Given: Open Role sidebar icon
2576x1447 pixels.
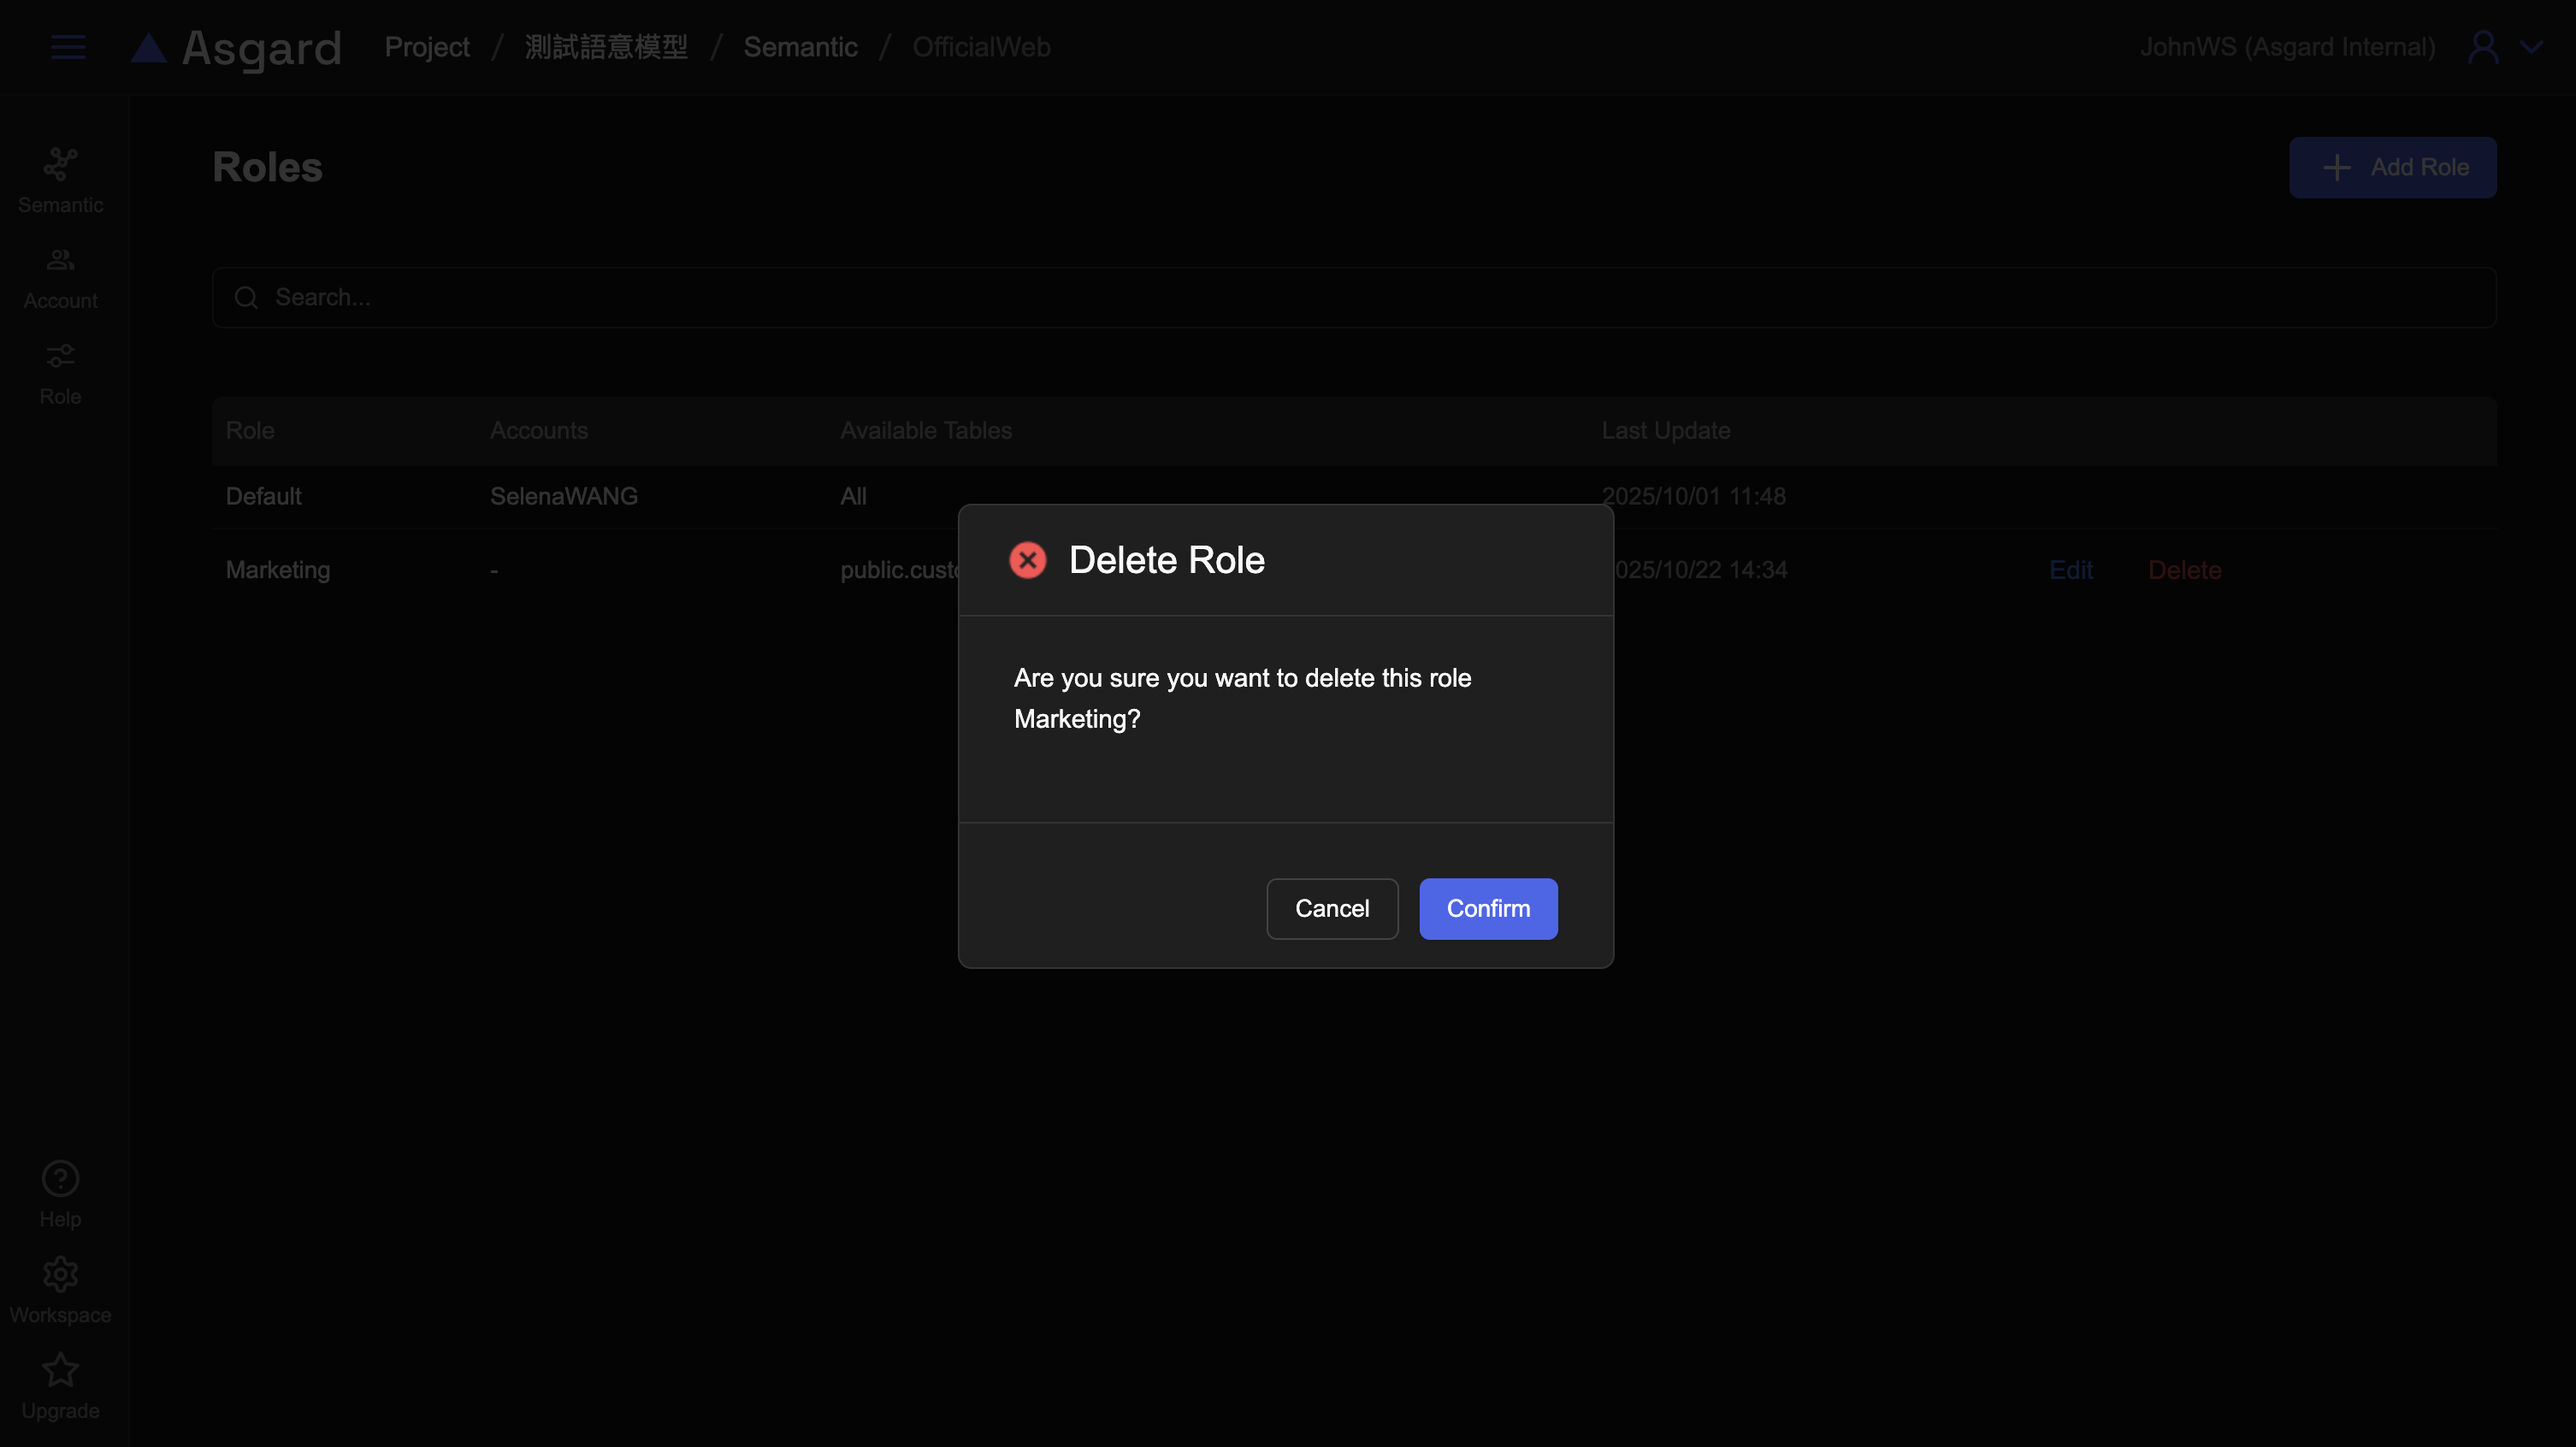Looking at the screenshot, I should (60, 356).
